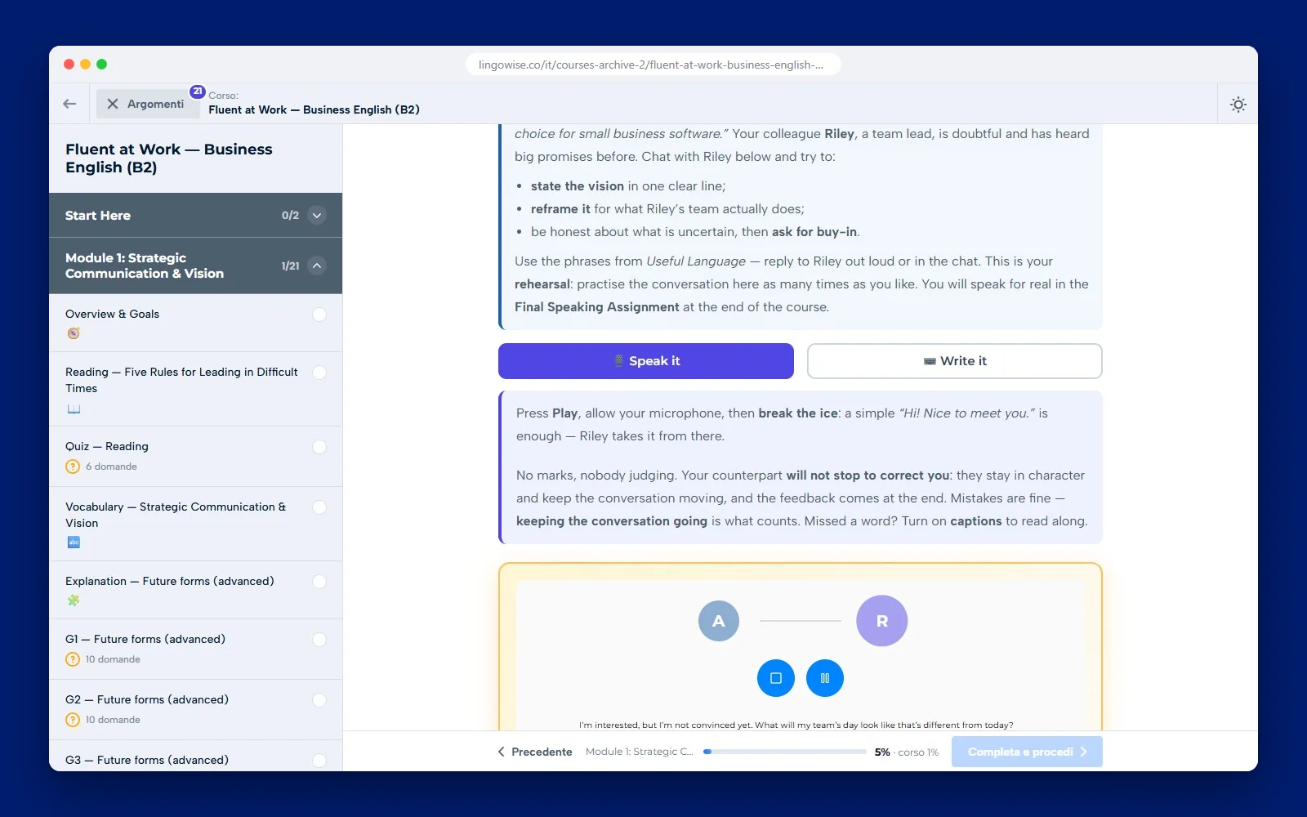Toggle completion circle for Reading — Five Rules

(319, 373)
